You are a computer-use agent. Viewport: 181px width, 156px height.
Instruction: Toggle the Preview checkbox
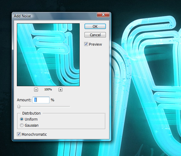[86, 44]
